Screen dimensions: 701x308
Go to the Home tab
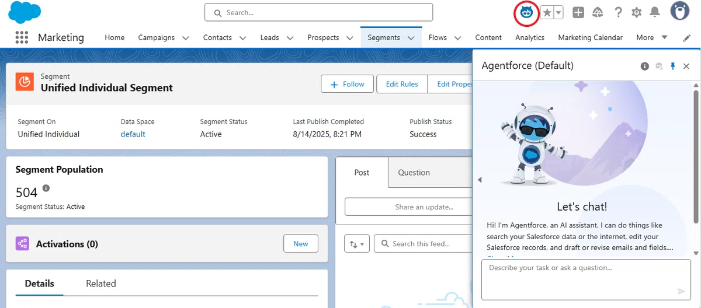(x=114, y=37)
